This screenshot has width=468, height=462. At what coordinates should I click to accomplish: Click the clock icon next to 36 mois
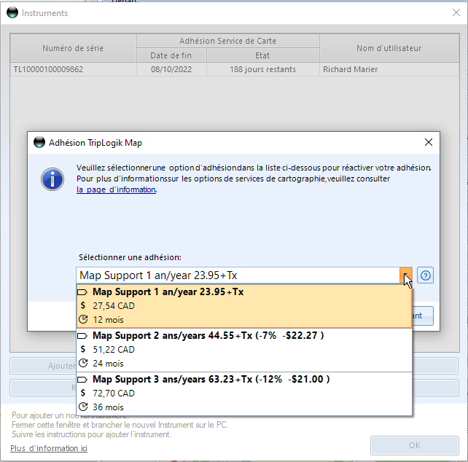point(83,407)
